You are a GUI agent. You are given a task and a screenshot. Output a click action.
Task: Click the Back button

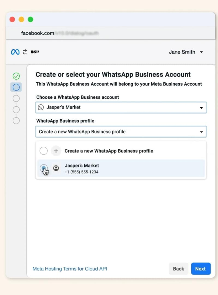(x=178, y=269)
